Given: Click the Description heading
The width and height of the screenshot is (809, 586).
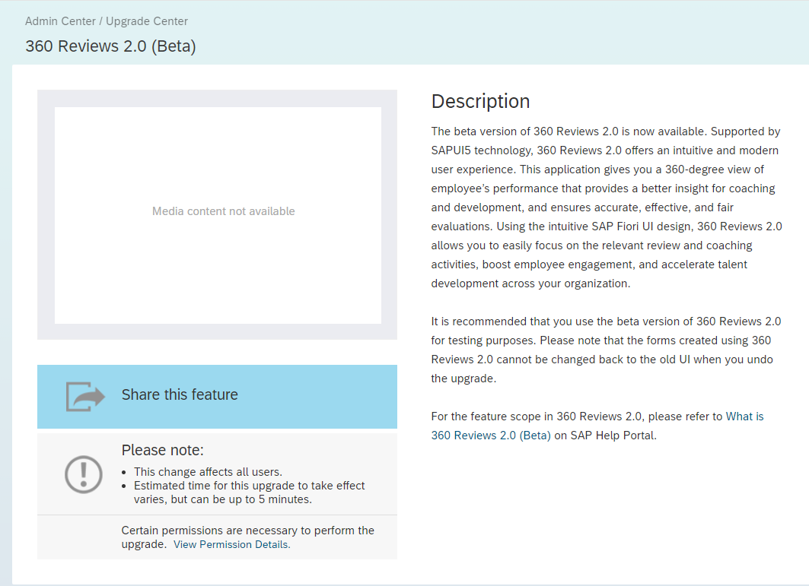Looking at the screenshot, I should click(x=480, y=101).
